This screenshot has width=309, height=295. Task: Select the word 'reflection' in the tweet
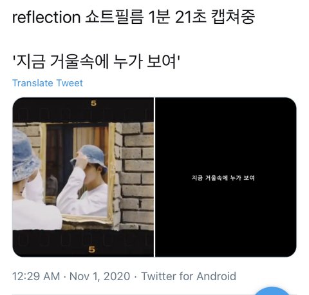pyautogui.click(x=46, y=17)
